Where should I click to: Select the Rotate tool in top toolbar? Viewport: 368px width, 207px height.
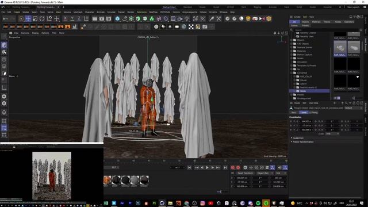point(42,18)
